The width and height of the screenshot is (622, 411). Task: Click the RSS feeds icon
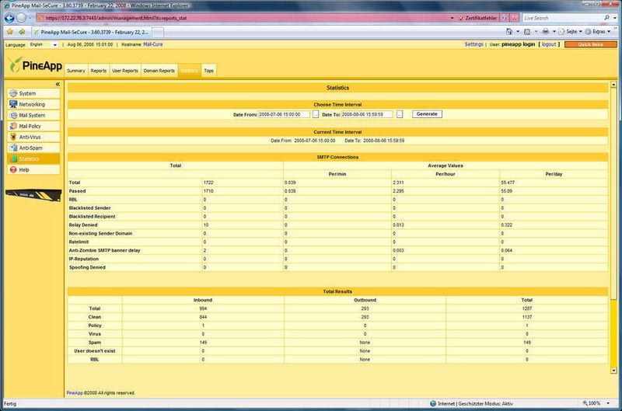pyautogui.click(x=527, y=31)
